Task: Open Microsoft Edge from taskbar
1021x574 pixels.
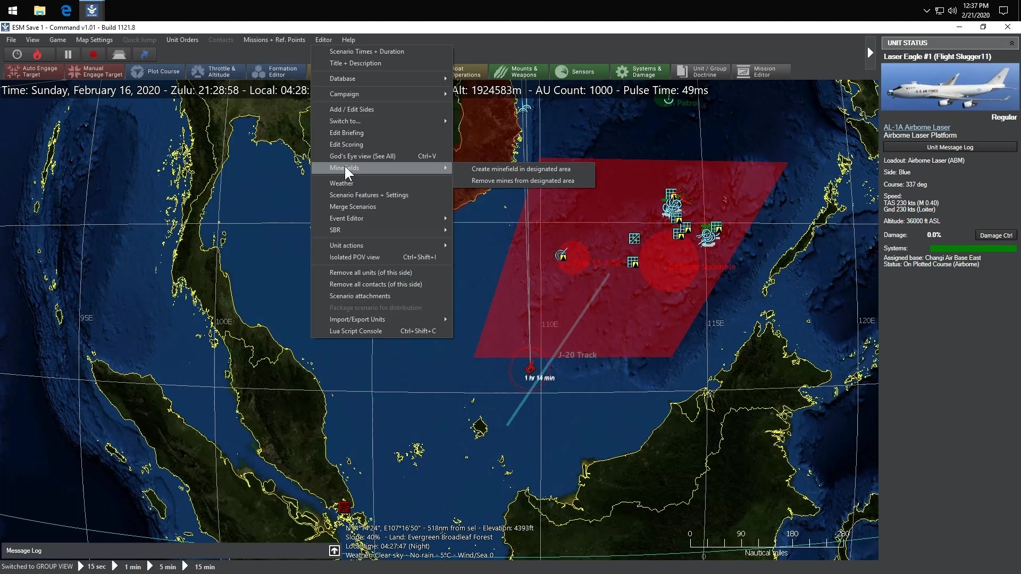Action: (x=66, y=11)
